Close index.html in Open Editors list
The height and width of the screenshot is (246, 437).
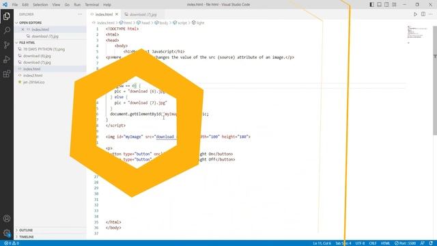coord(23,29)
